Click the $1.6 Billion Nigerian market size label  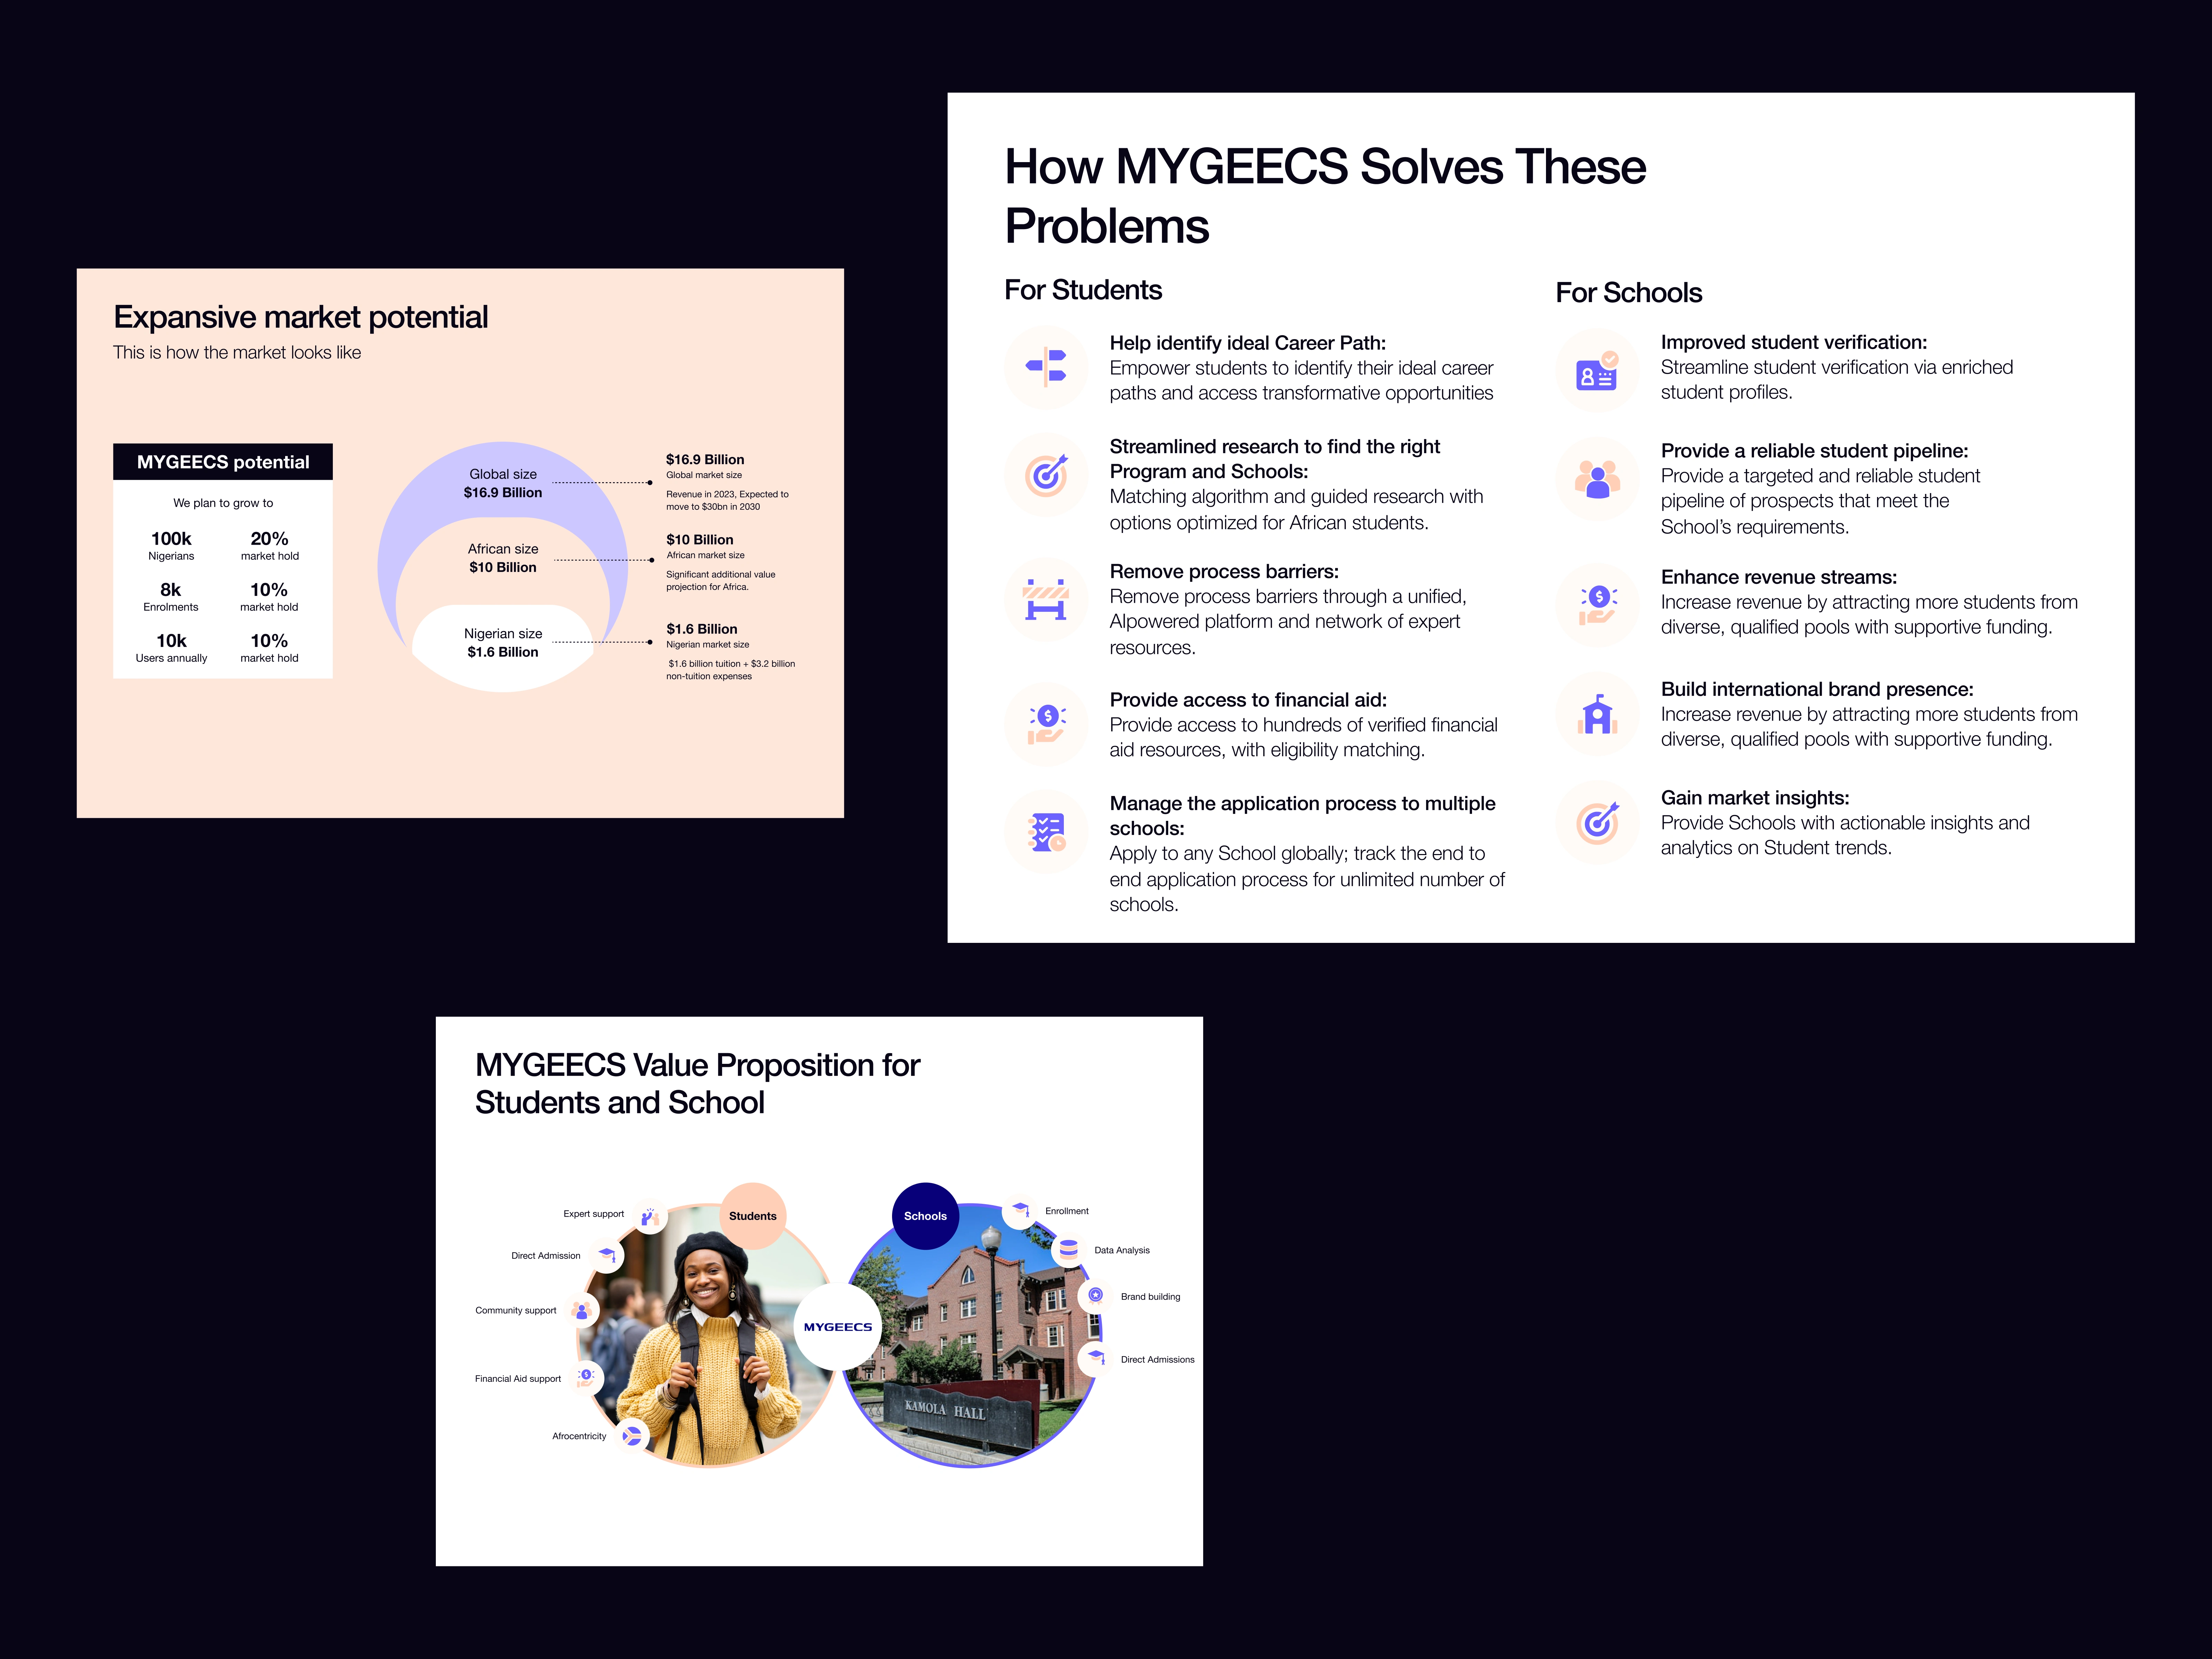coord(707,636)
